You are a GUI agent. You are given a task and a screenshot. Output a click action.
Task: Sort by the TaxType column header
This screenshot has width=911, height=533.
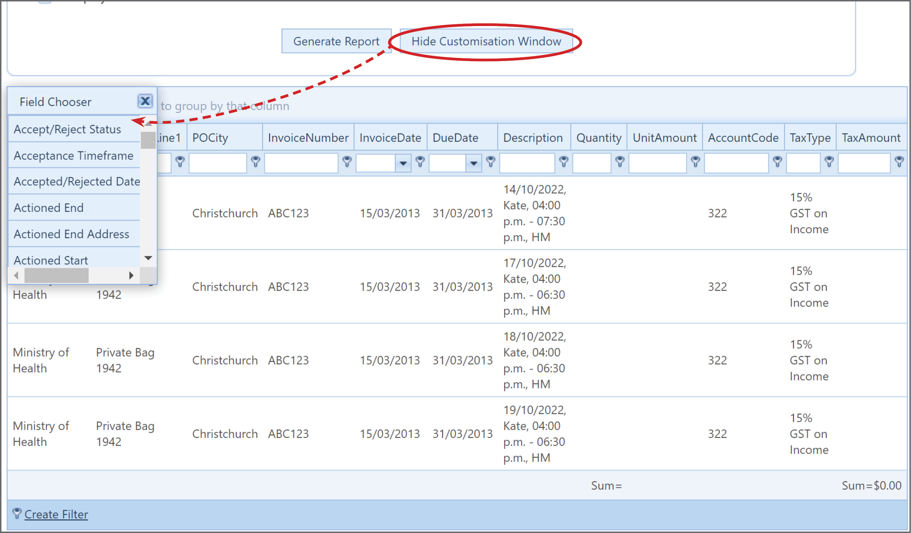(810, 137)
